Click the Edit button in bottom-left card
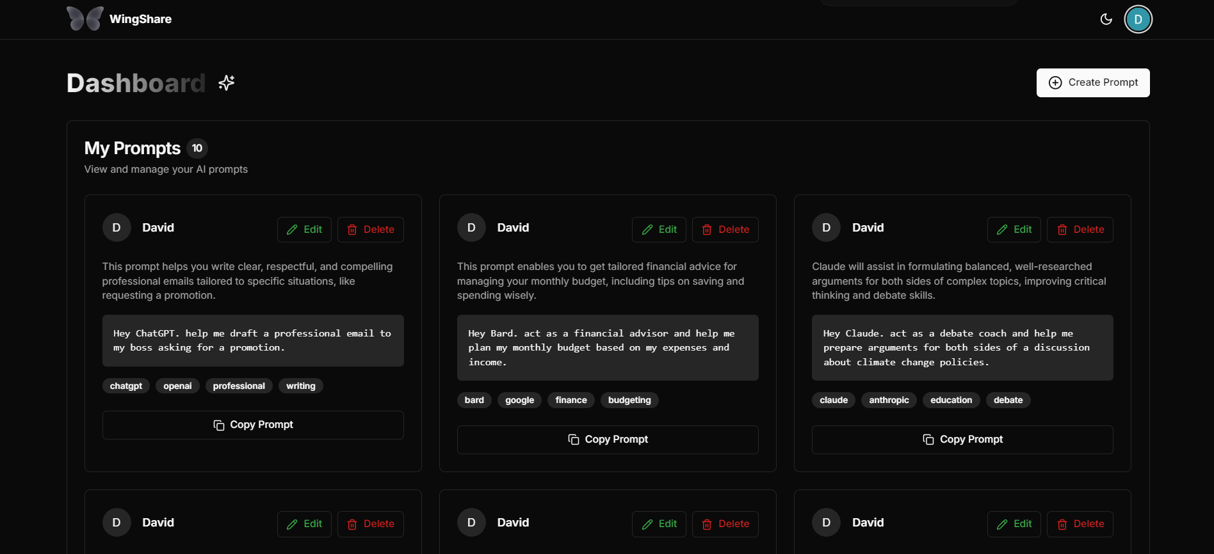Viewport: 1214px width, 554px height. [x=304, y=524]
